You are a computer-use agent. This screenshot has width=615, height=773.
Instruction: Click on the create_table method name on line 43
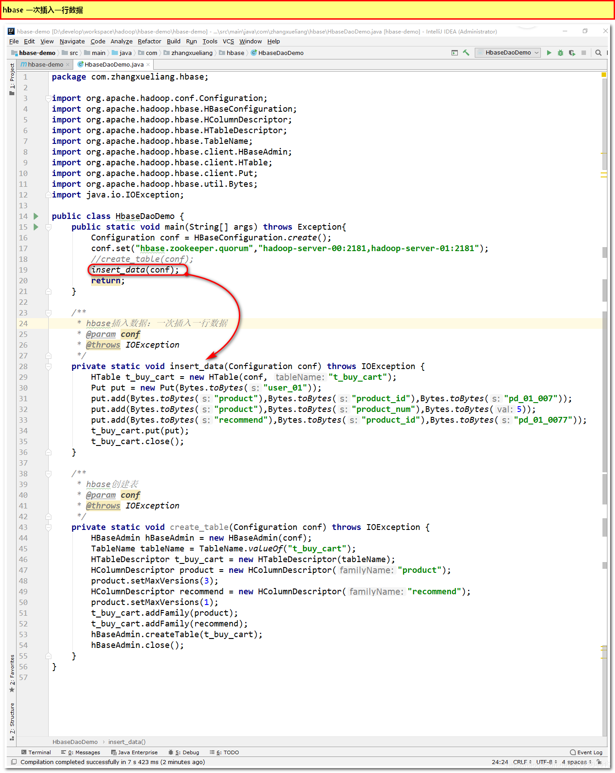tap(199, 527)
